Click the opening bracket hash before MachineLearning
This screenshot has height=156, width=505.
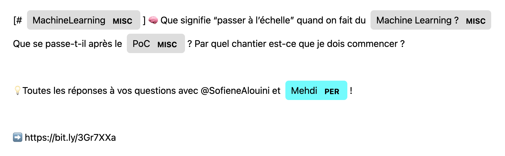pos(18,20)
